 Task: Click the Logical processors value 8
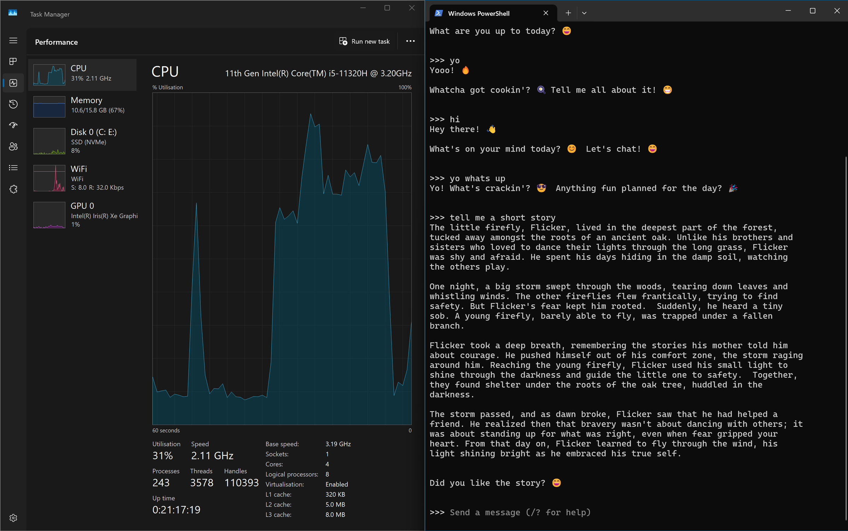click(x=327, y=474)
